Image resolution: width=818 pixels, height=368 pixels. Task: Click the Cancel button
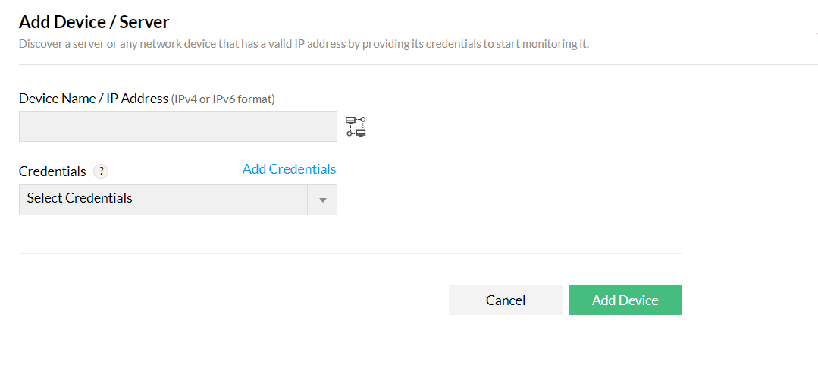coord(506,300)
